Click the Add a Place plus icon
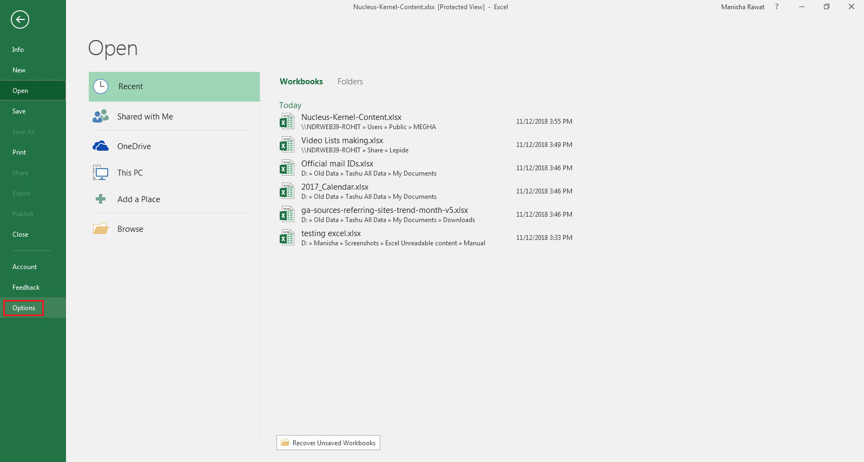Viewport: 864px width, 462px height. 101,199
